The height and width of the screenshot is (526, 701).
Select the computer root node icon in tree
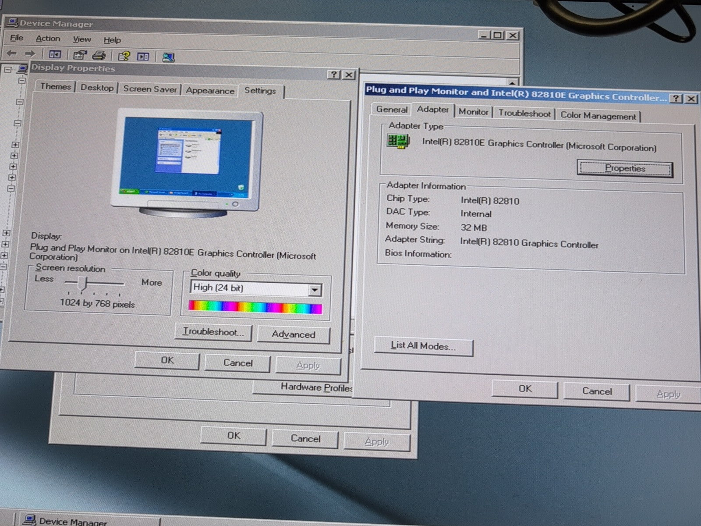22,68
